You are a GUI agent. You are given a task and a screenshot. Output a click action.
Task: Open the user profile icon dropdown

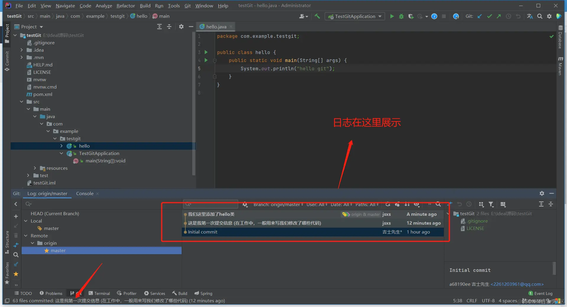pos(303,16)
